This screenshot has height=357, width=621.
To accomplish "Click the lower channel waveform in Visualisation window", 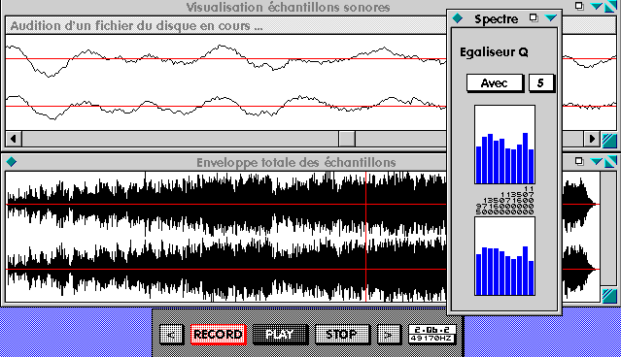I will tap(225, 107).
